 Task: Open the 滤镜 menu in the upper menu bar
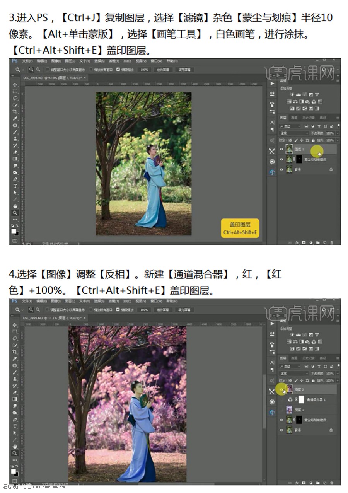point(113,61)
